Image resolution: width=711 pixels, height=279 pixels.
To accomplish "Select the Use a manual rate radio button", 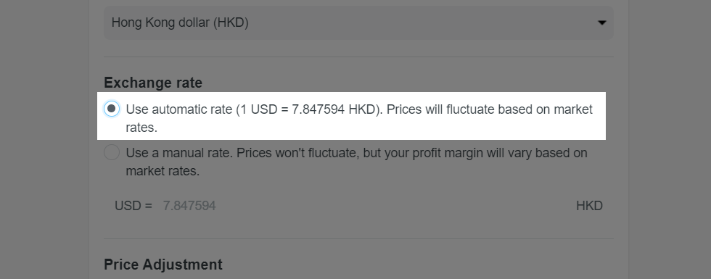I will click(x=112, y=153).
